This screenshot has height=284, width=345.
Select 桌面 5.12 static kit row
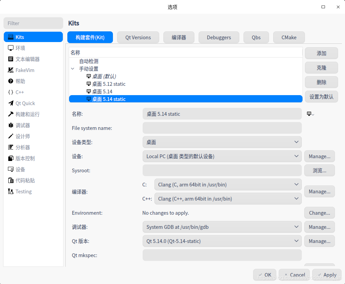186,84
